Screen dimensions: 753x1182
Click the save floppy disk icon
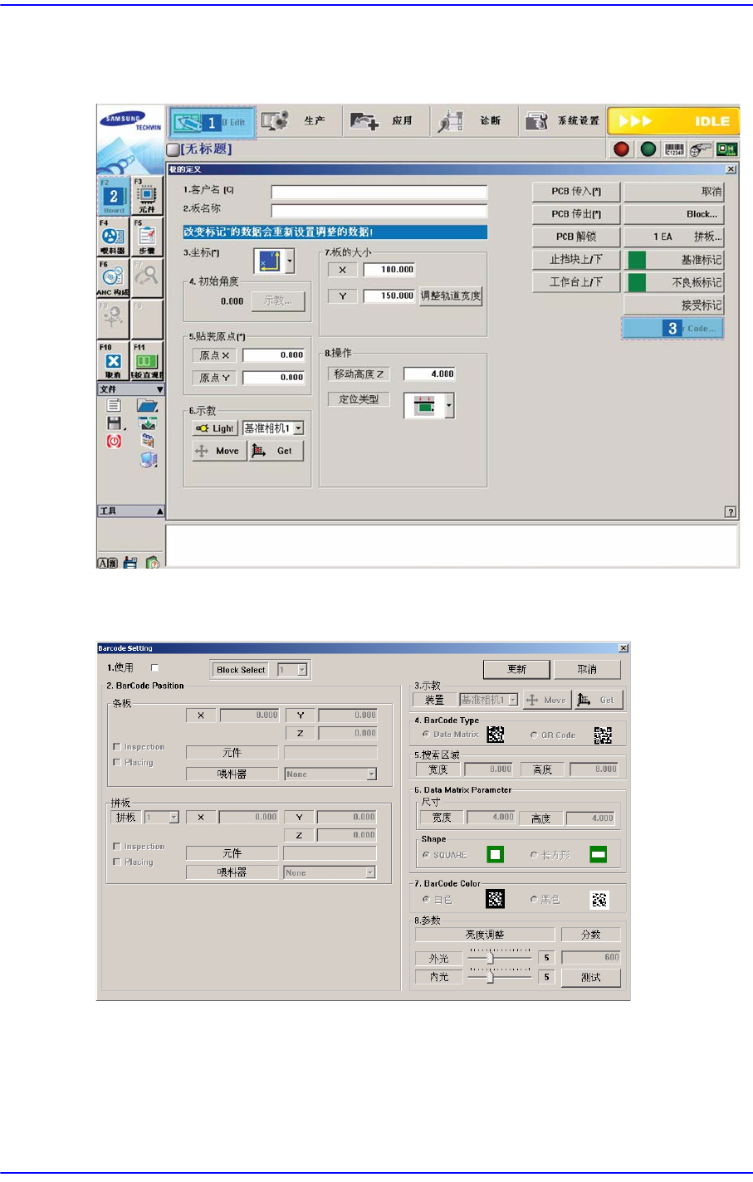[114, 423]
